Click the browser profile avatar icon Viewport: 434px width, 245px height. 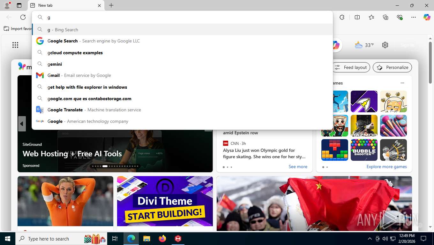click(7, 5)
